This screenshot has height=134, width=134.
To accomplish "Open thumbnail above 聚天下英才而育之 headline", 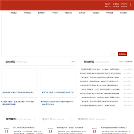I will 58,79.
